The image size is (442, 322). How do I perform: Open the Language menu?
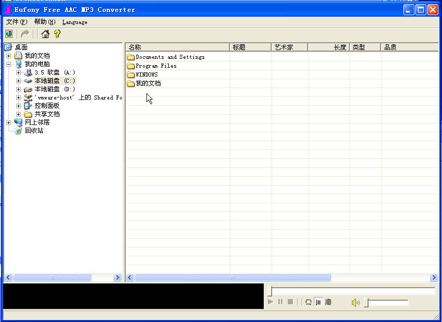point(75,22)
